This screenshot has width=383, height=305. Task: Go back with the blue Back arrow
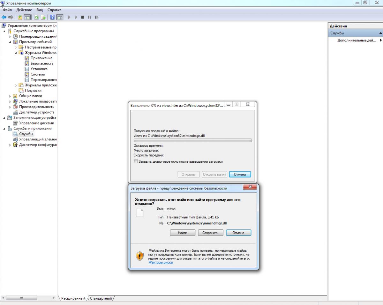(x=4, y=17)
